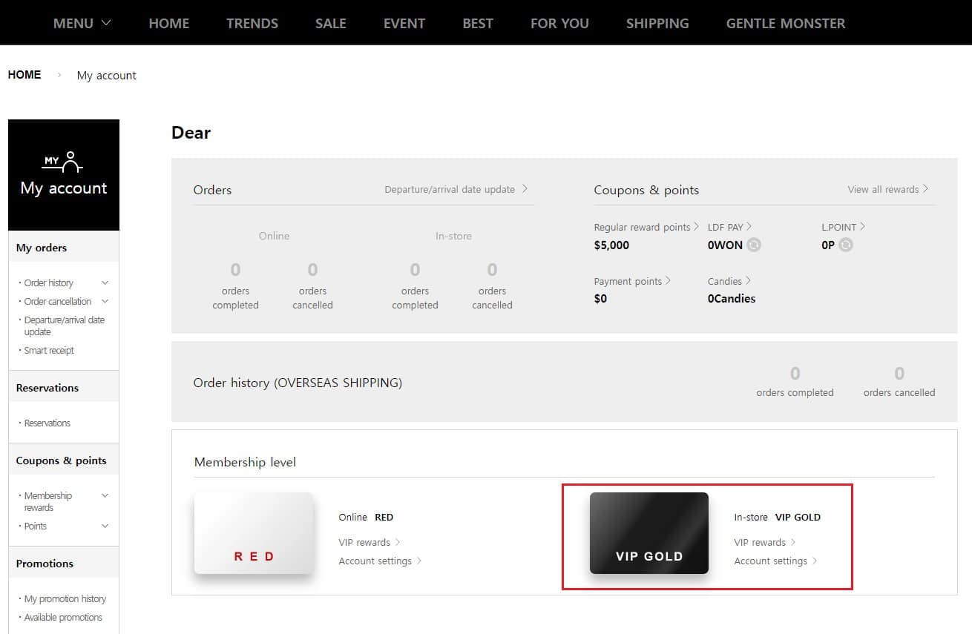The width and height of the screenshot is (972, 634).
Task: Click View all rewards link
Action: pos(887,189)
